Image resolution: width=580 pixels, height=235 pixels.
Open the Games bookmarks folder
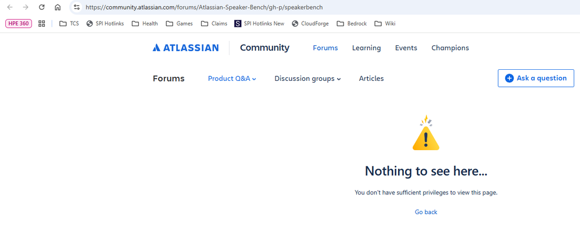coord(180,24)
